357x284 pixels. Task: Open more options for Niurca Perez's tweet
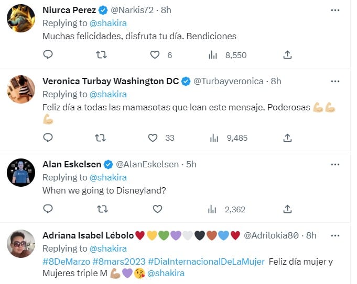(335, 10)
